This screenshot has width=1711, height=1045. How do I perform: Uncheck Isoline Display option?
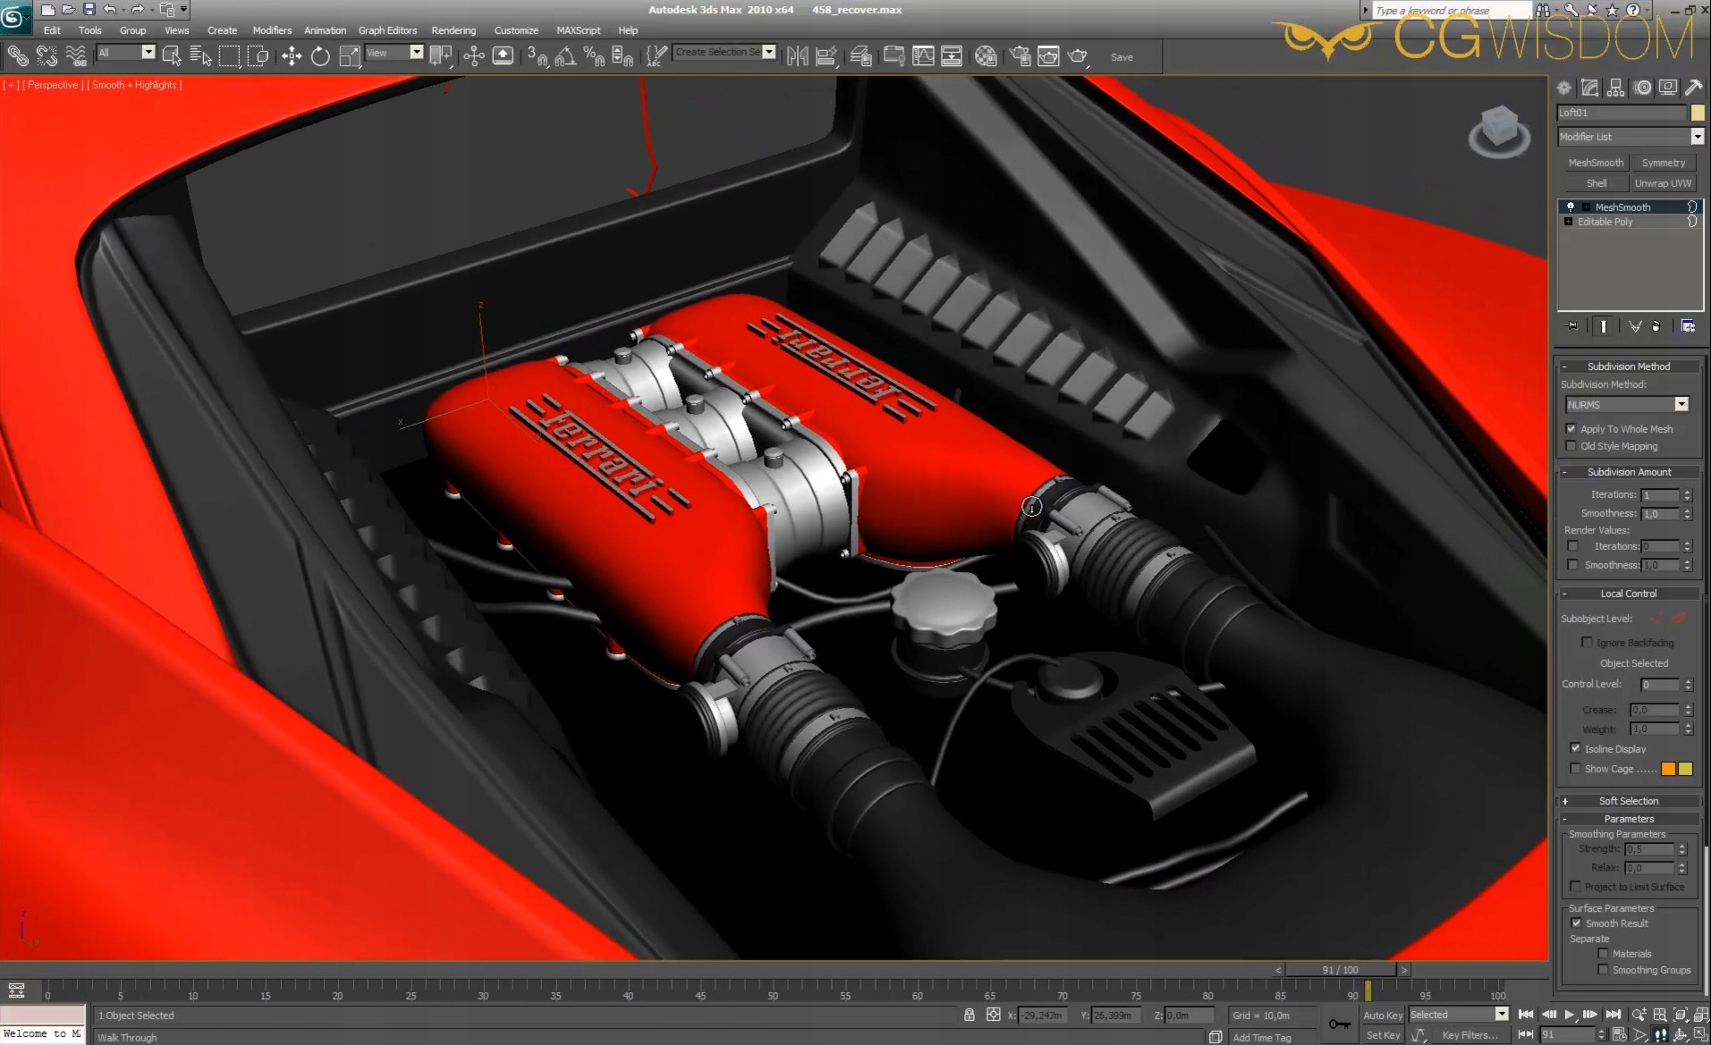[x=1575, y=748]
